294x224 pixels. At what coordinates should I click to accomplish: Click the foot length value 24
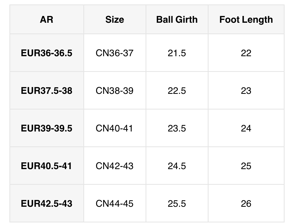click(x=246, y=128)
